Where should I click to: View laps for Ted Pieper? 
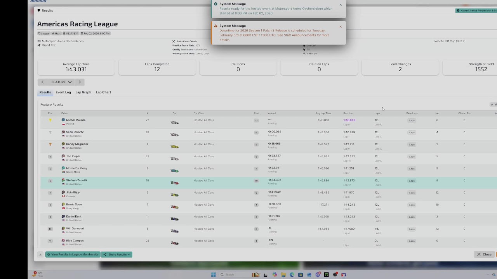412,157
